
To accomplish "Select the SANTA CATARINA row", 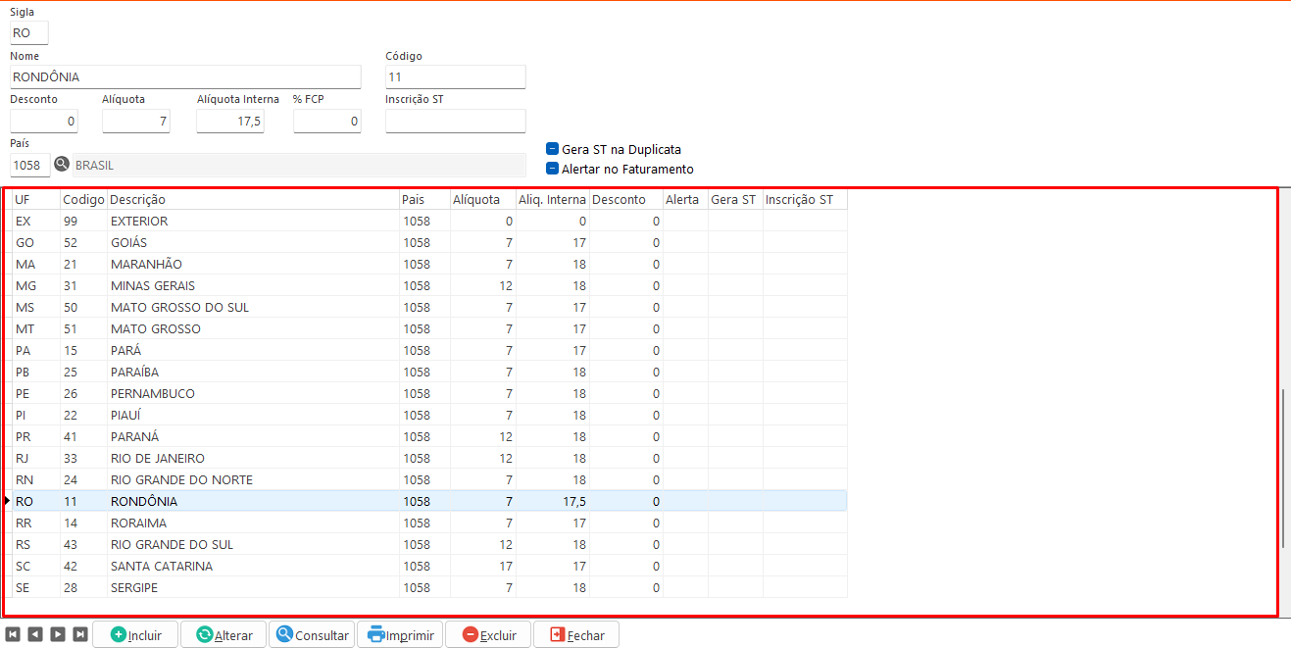I will [162, 567].
